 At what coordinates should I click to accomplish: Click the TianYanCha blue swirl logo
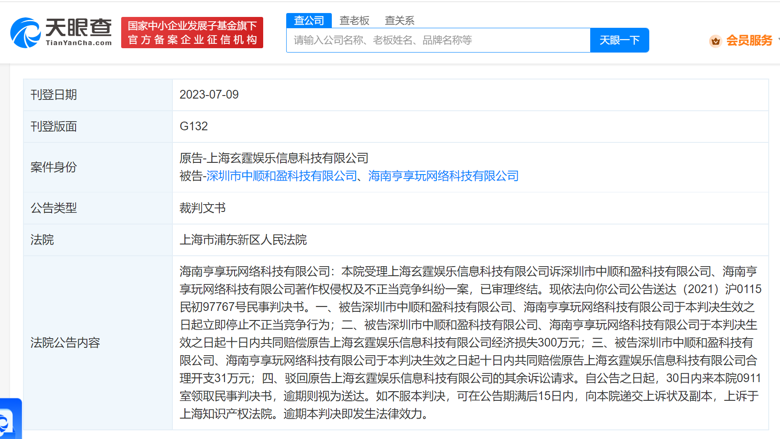[25, 33]
